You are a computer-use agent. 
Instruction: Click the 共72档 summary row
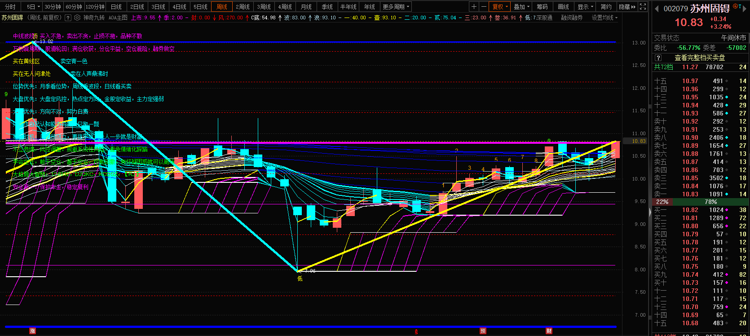pyautogui.click(x=700, y=67)
